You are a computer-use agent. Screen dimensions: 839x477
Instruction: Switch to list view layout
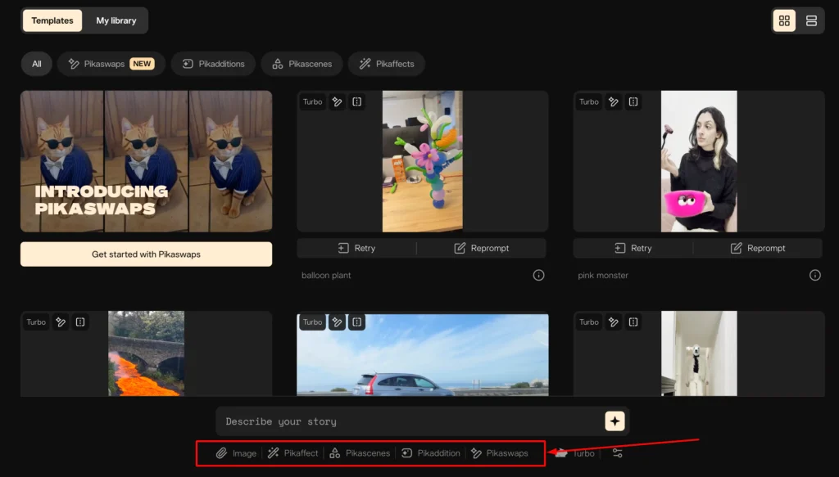pos(811,20)
